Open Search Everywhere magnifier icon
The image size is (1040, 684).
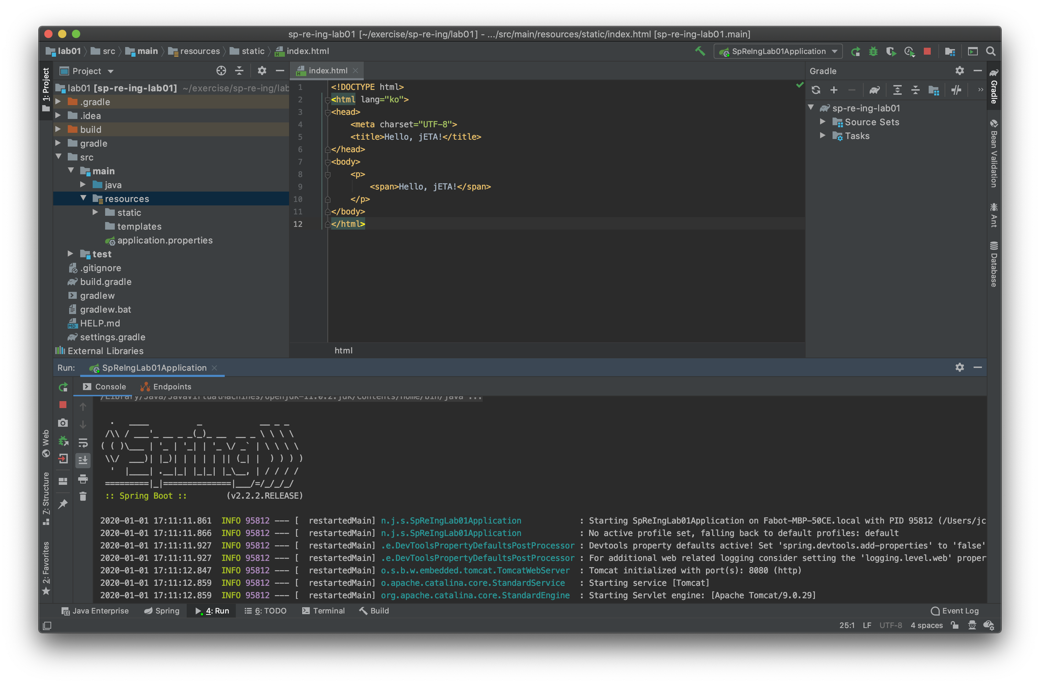coord(991,51)
